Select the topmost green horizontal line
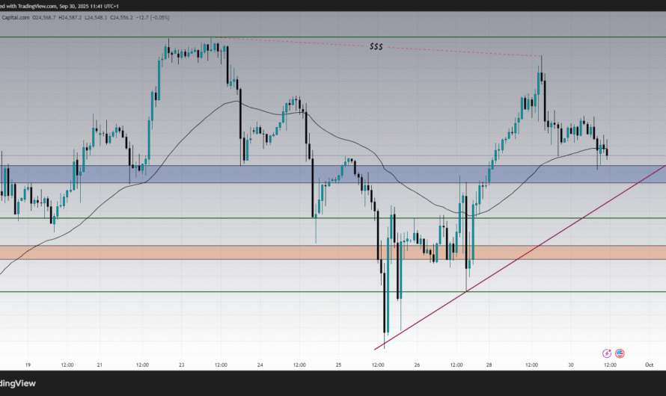This screenshot has width=666, height=396. 333,37
